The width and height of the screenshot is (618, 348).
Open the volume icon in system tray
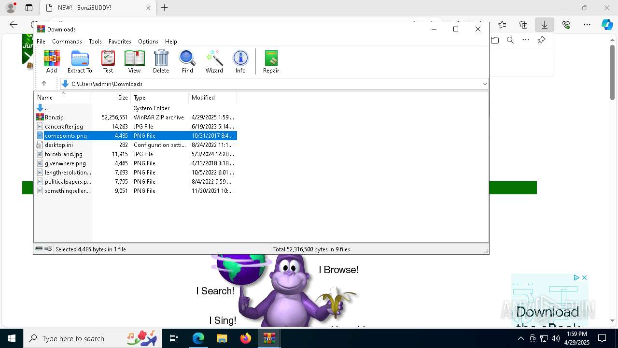coord(556,338)
